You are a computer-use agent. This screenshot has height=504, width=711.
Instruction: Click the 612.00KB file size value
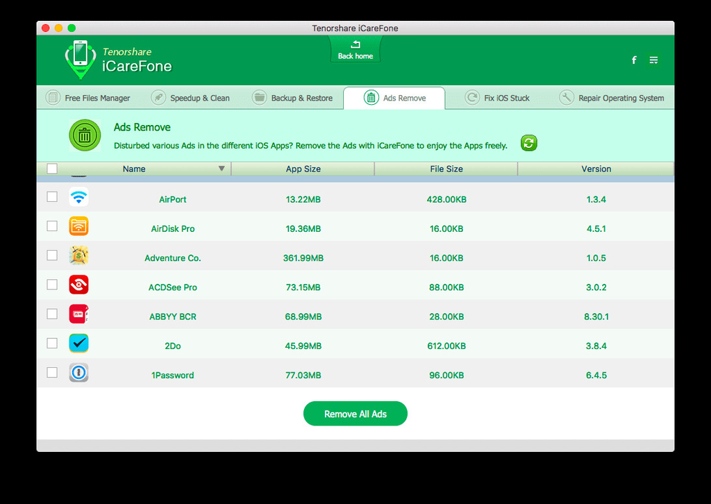pos(446,346)
